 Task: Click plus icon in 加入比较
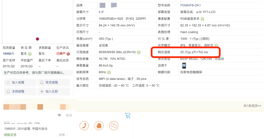[42, 91]
